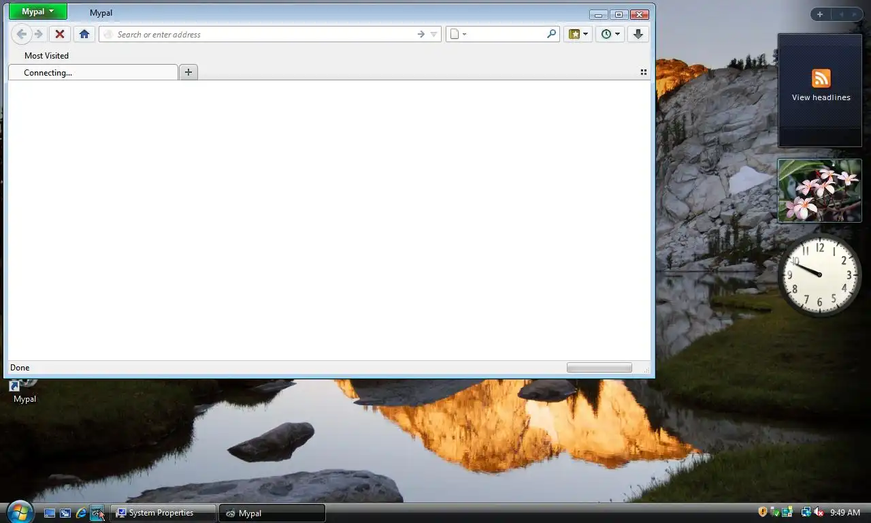871x523 pixels.
Task: Click the Mypal taskbar button
Action: click(272, 513)
